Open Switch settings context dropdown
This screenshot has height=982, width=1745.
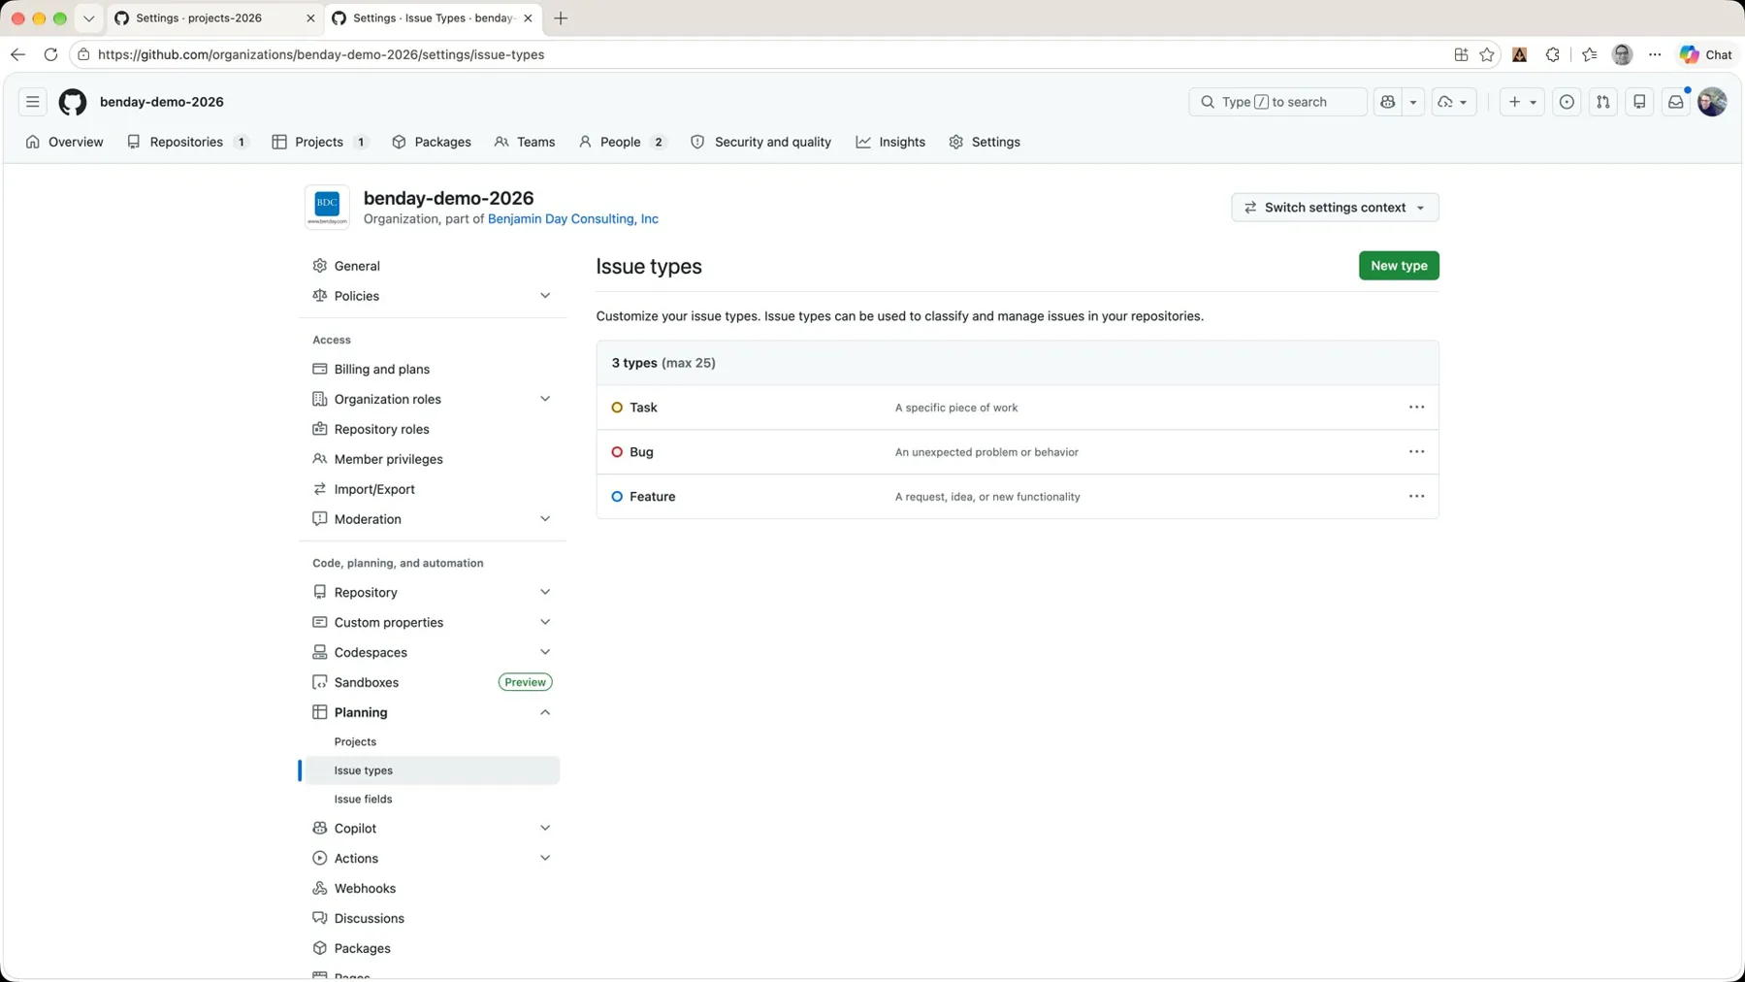[x=1335, y=208]
